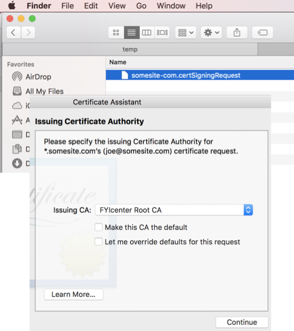Switch Finder to list view
The image size is (294, 331).
tap(132, 32)
